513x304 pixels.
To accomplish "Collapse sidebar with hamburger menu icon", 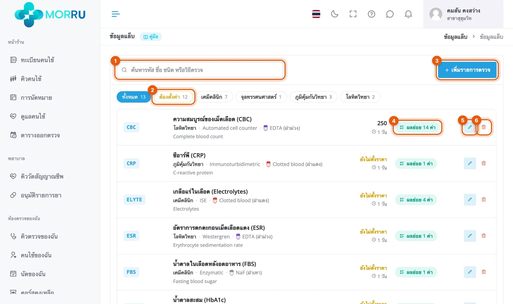I will tap(116, 14).
